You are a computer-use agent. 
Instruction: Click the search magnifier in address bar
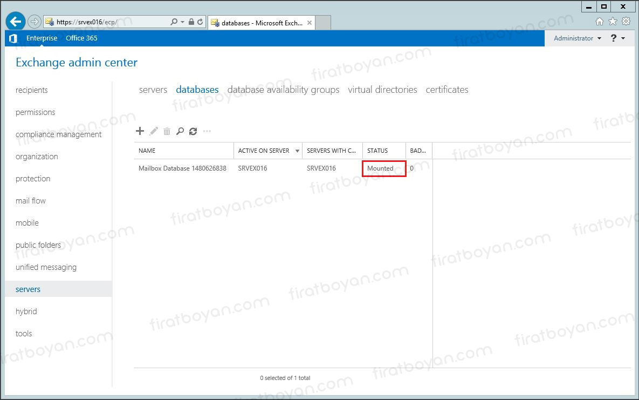click(174, 22)
